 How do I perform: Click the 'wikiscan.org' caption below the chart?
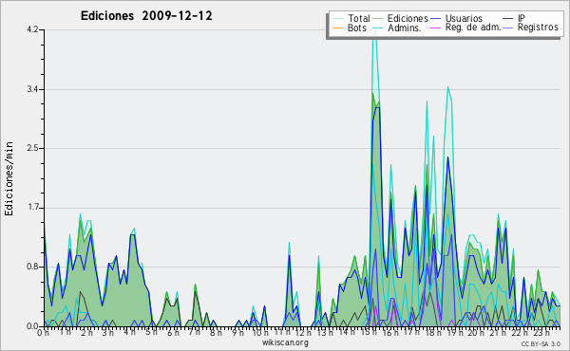[285, 342]
